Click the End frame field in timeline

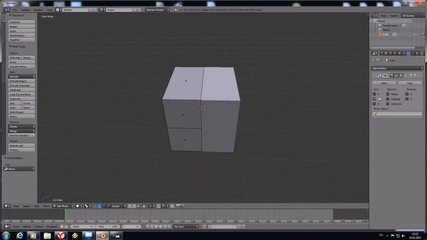108,227
